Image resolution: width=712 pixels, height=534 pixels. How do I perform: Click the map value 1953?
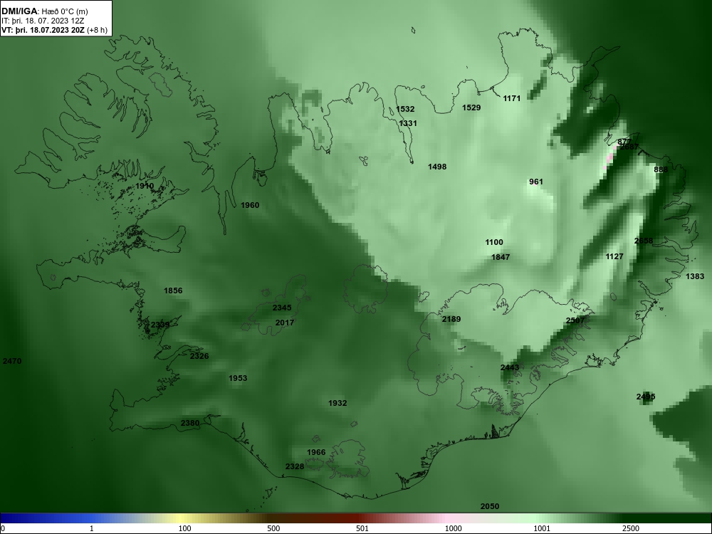(x=238, y=378)
